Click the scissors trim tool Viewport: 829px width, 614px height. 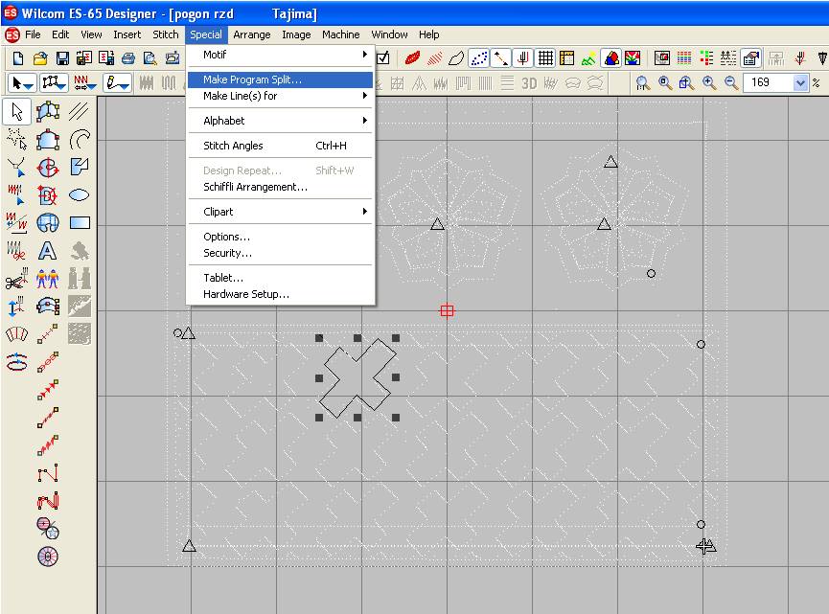[x=17, y=280]
